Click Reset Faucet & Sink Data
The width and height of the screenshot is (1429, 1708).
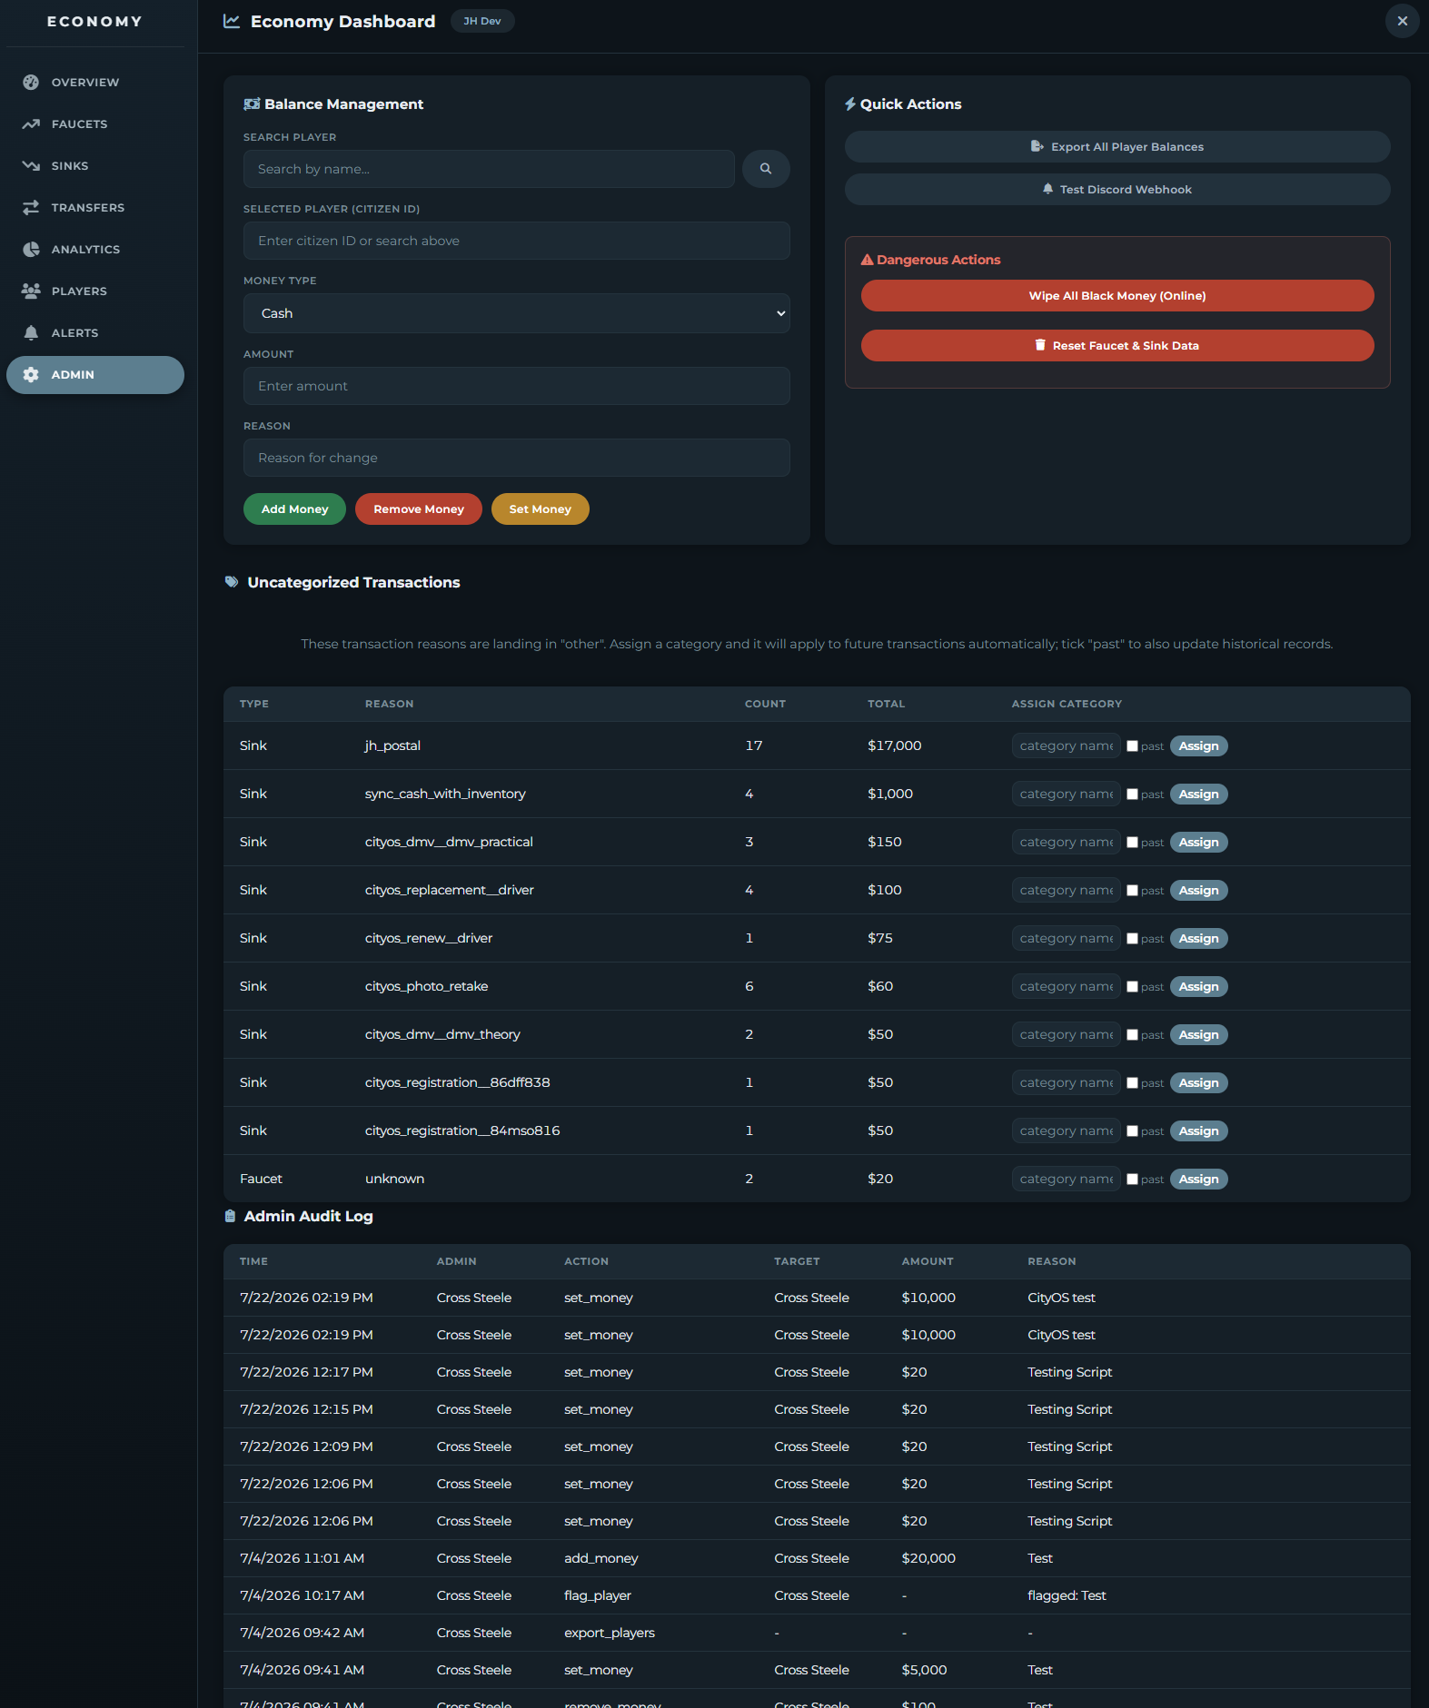click(x=1117, y=346)
